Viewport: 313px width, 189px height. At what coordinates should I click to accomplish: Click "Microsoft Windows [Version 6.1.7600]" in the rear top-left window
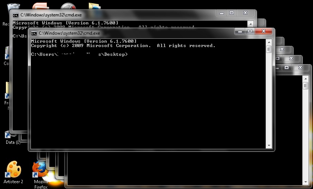(x=65, y=23)
